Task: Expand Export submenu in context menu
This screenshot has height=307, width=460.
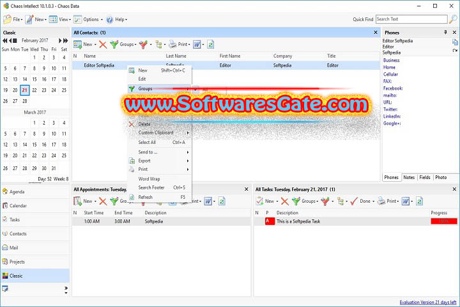Action: (x=160, y=161)
